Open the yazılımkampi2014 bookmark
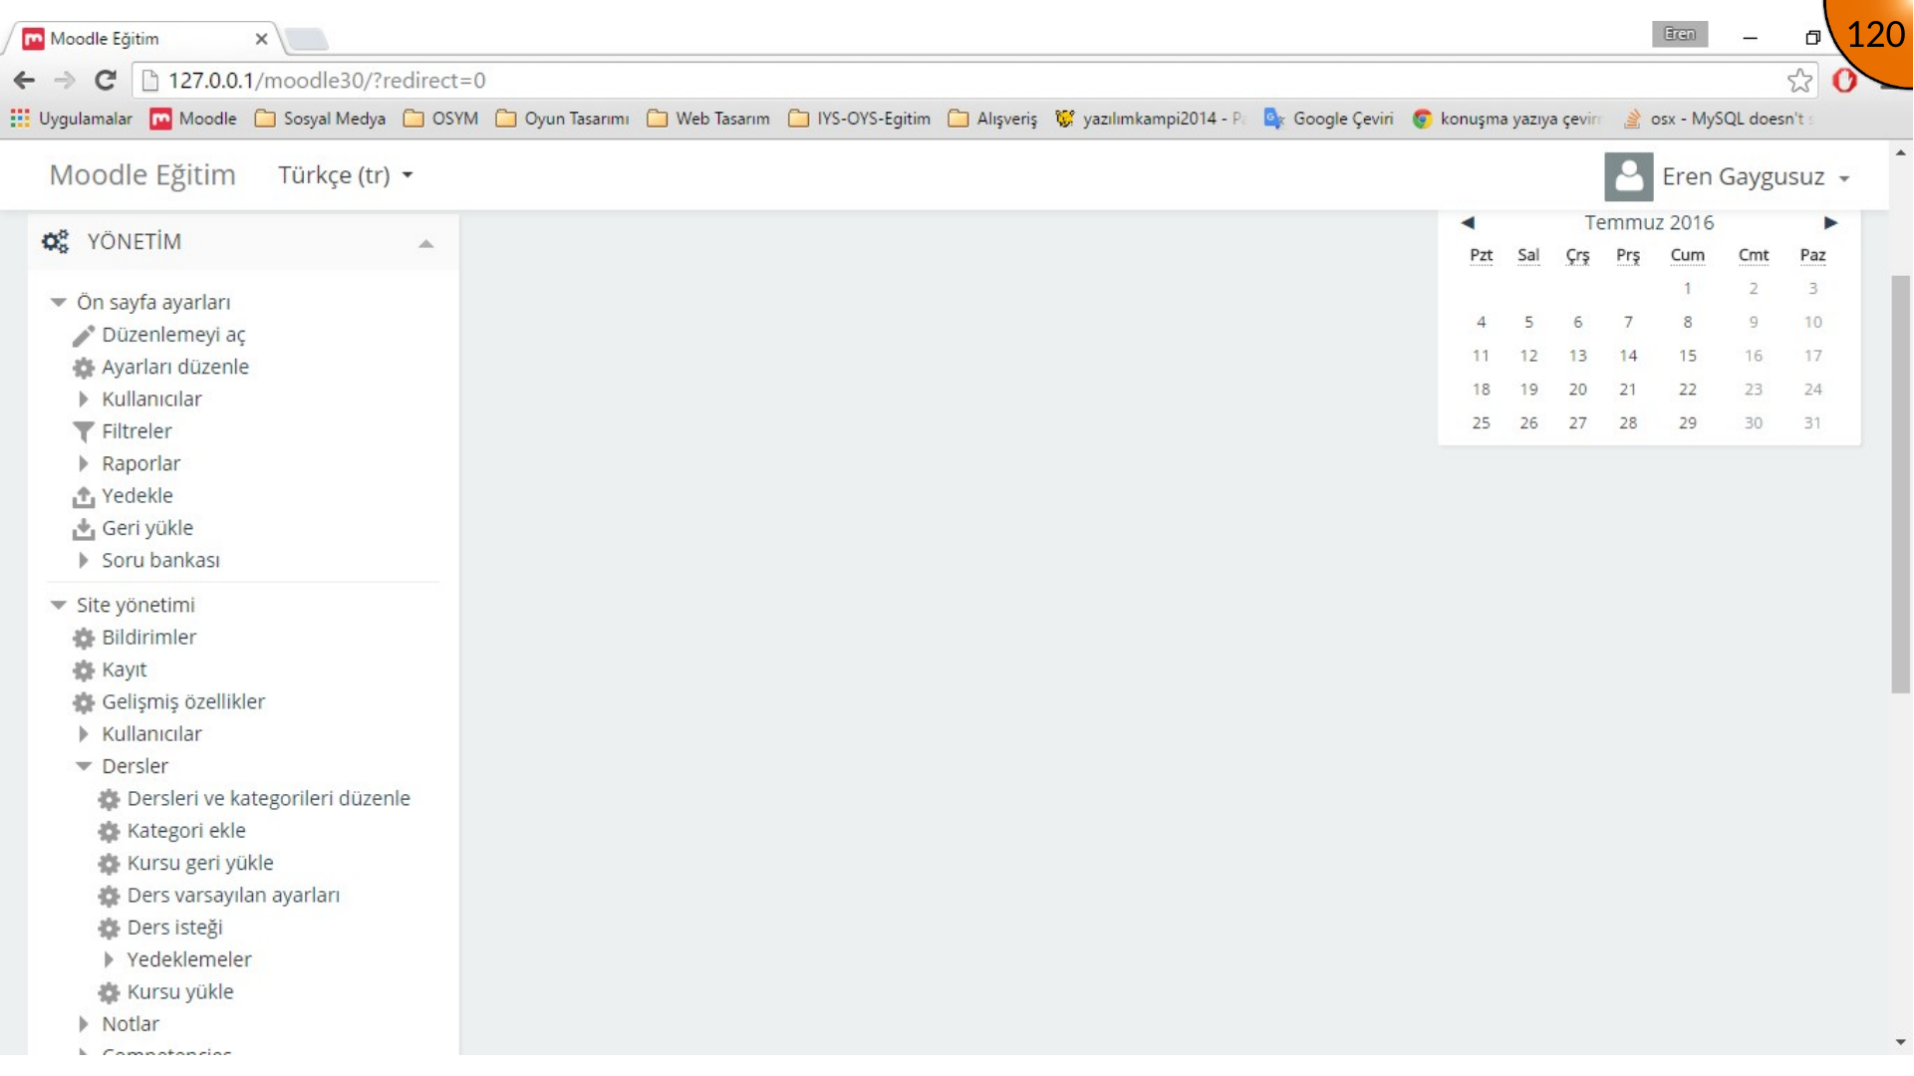Image resolution: width=1914 pixels, height=1076 pixels. (x=1150, y=119)
